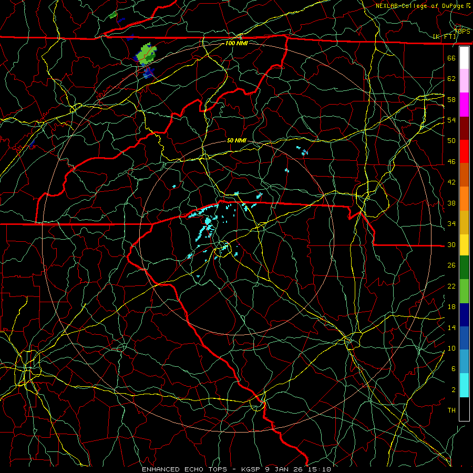Click the 'NEXLAB-College of DuPage' credit text
This screenshot has height=473, width=473.
(x=420, y=6)
